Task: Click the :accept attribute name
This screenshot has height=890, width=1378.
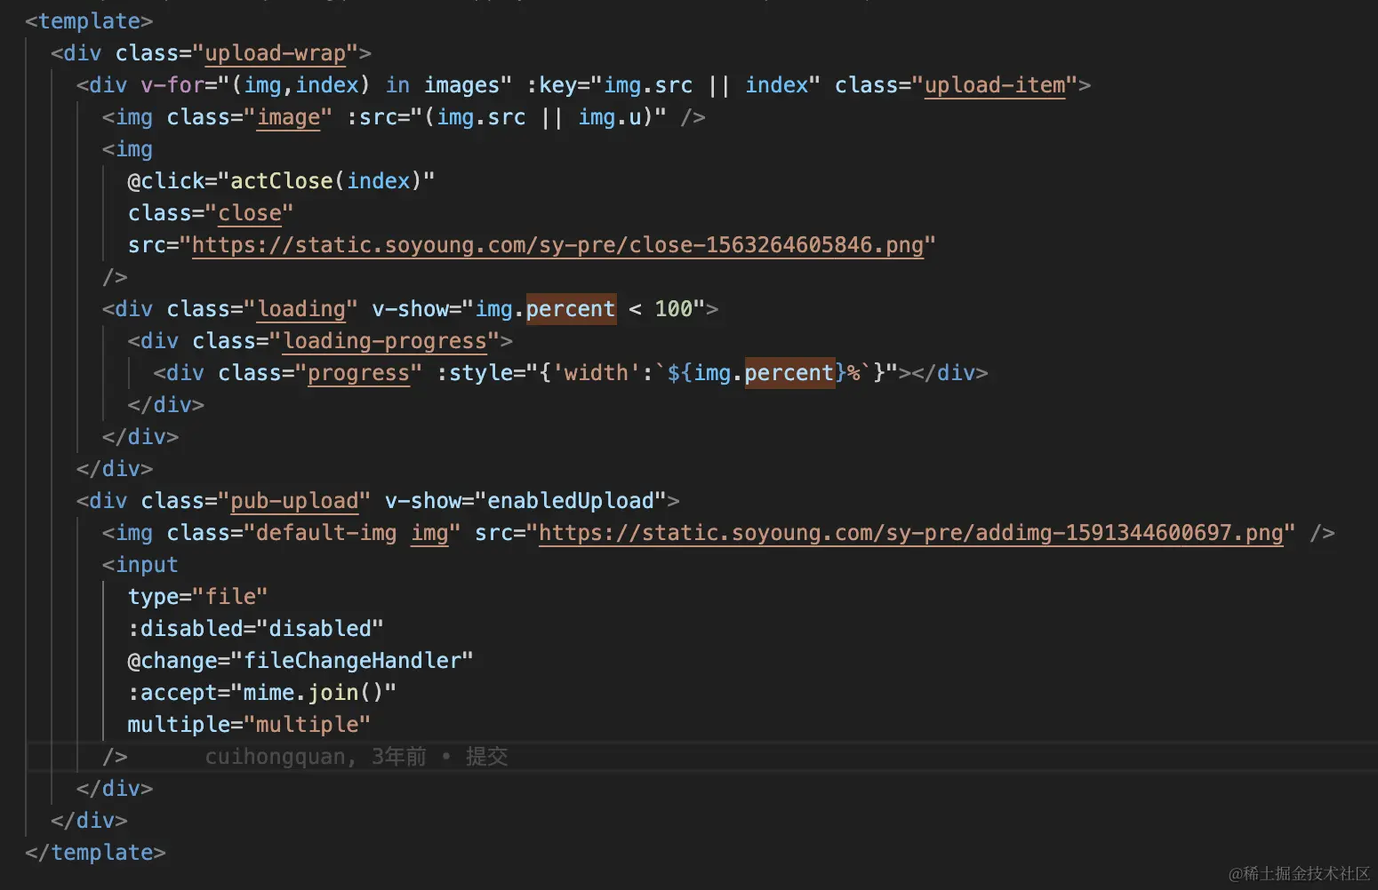Action: [x=172, y=693]
